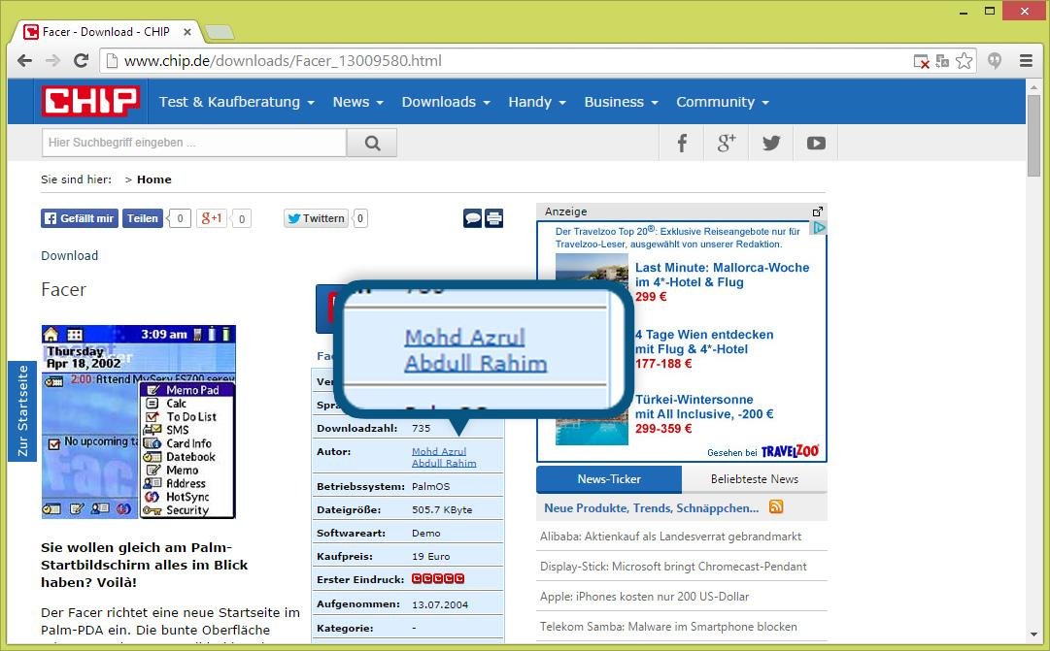Open author link Mohd Azrul Abdull Rahim
1050x651 pixels.
[444, 457]
